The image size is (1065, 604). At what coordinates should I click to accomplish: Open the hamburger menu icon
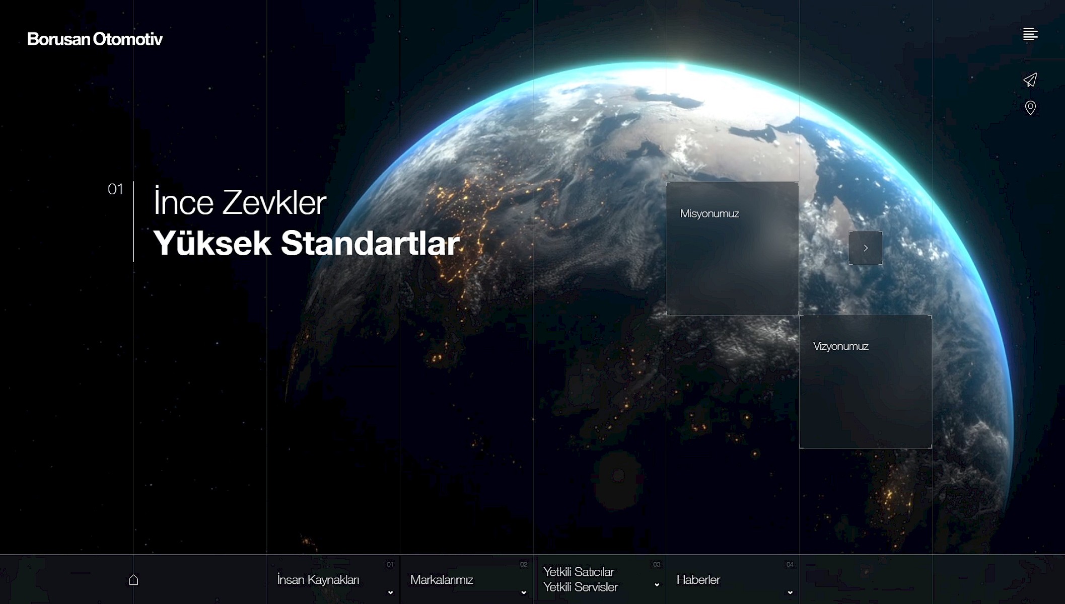pyautogui.click(x=1030, y=34)
